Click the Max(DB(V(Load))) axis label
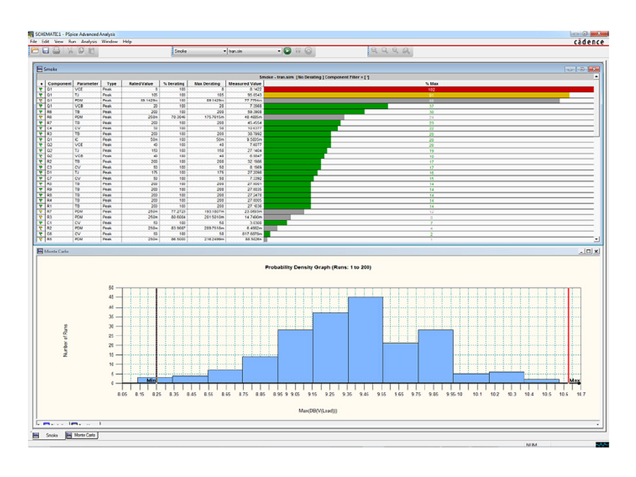Screen dimensions: 636x477 (318, 411)
